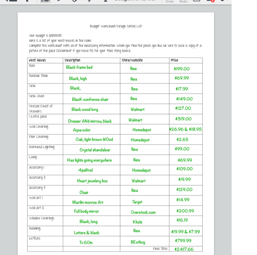Click the Undo button in toolbar
Image resolution: width=257 pixels, height=255 pixels.
coord(170,1)
